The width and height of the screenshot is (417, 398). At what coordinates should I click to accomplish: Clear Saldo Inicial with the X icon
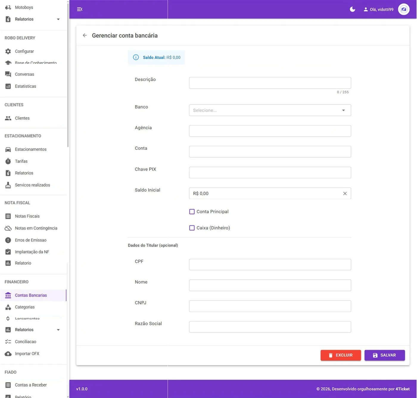coord(345,193)
